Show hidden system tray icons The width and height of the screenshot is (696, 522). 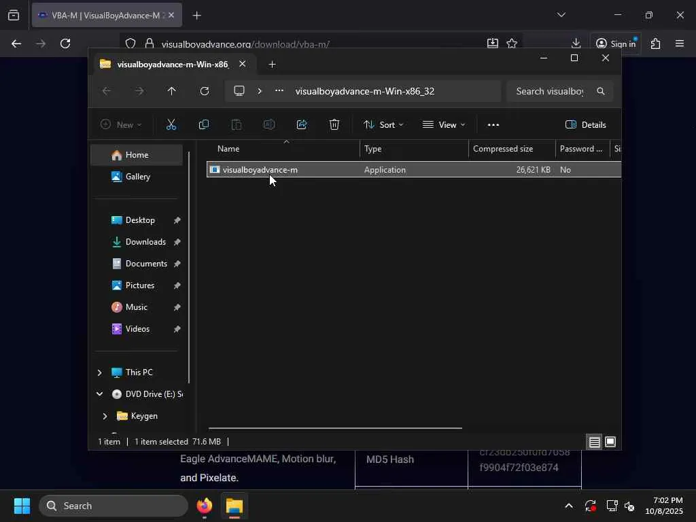click(x=569, y=506)
